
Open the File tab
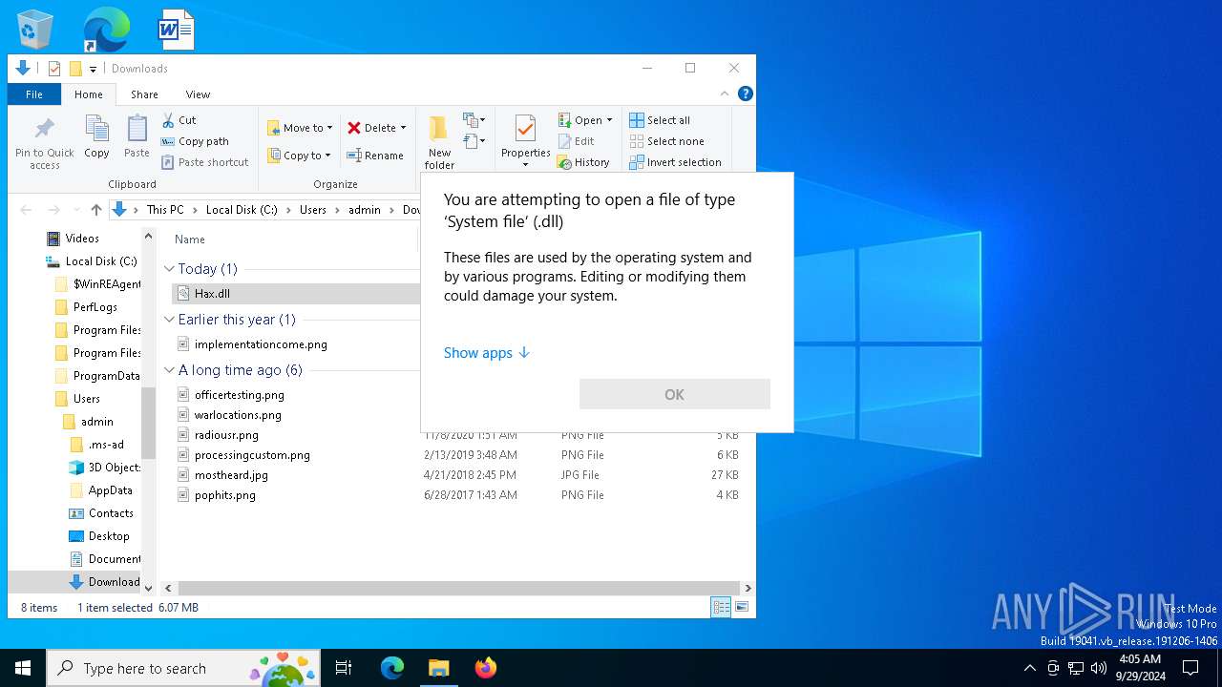(x=34, y=94)
